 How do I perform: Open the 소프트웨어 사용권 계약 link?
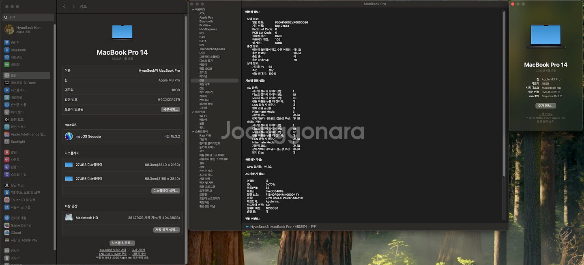pos(112,250)
